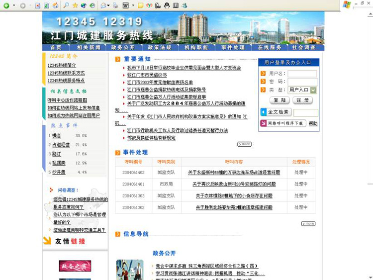
Task: Click the Print icon in the toolbar
Action: click(115, 5)
